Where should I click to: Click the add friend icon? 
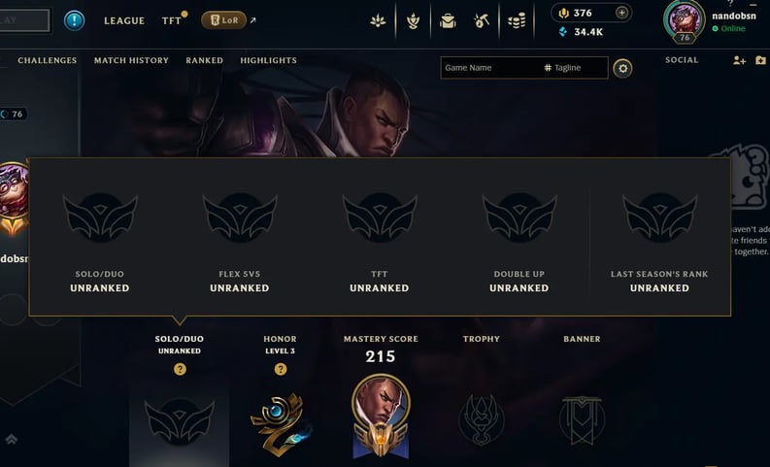(x=739, y=60)
